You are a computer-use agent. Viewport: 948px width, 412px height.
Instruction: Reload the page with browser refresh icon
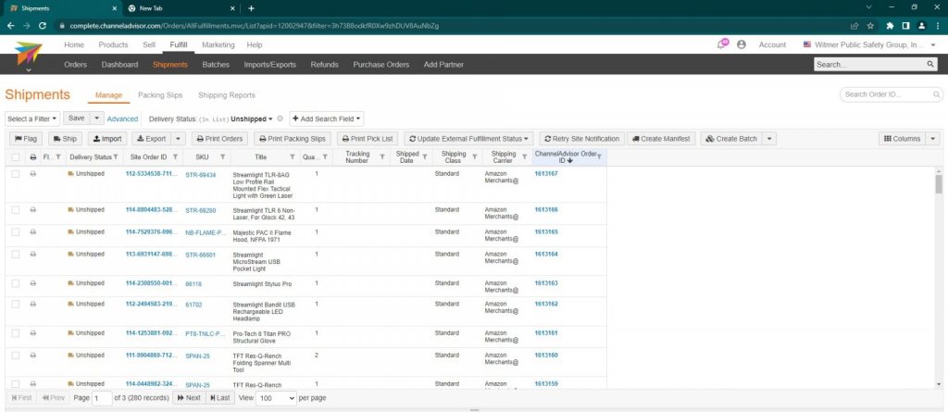pyautogui.click(x=43, y=26)
